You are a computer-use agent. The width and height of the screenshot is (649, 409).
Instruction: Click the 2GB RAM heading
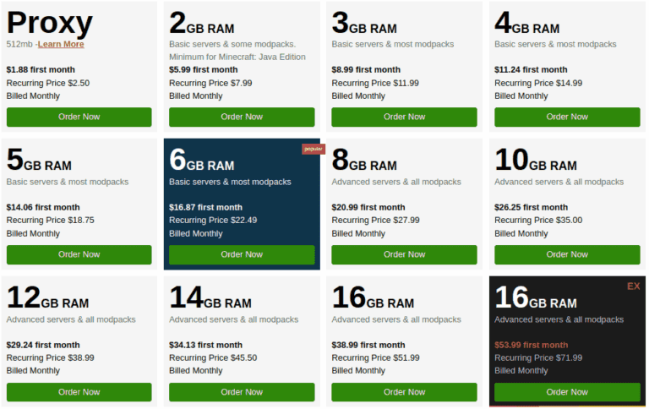pos(202,23)
